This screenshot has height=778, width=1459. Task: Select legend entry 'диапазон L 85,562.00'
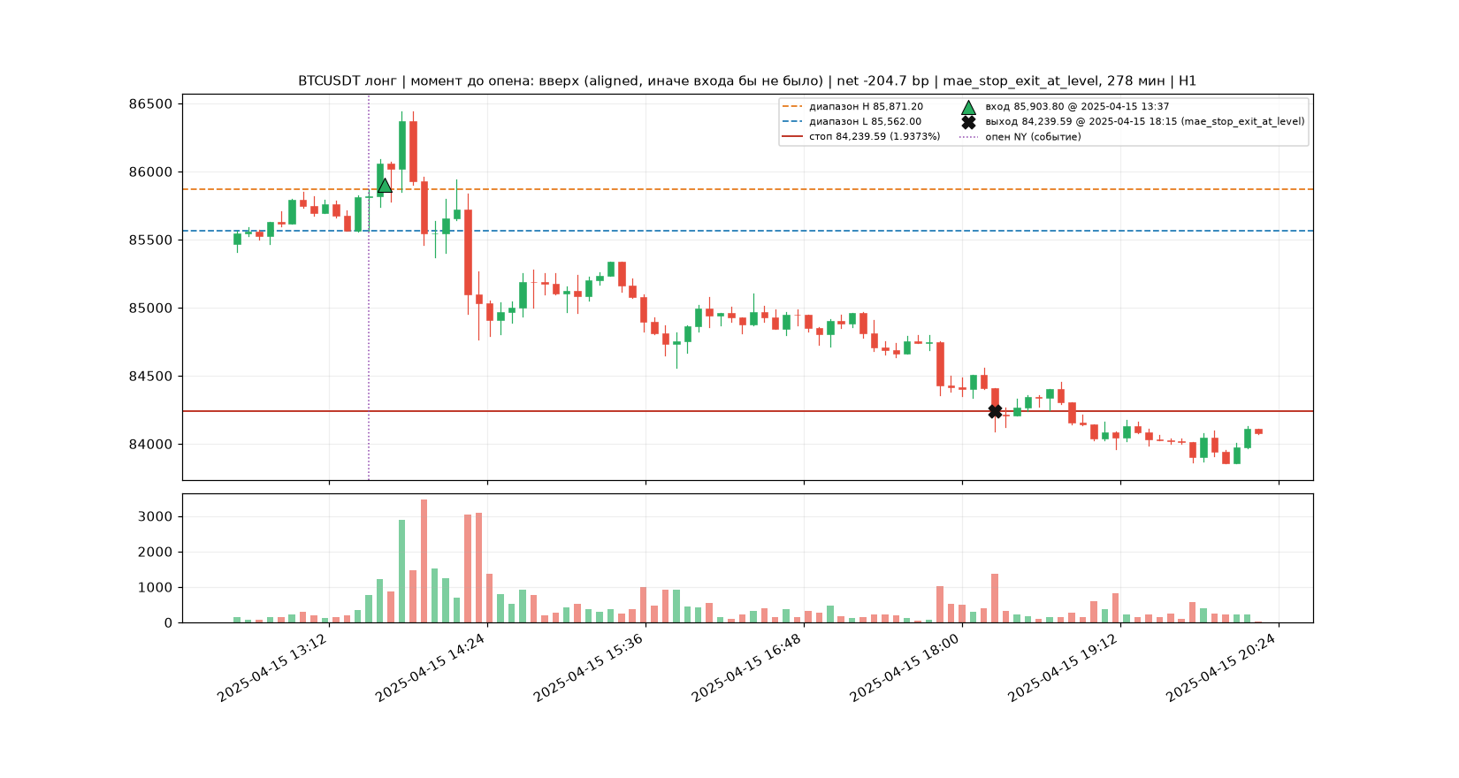point(865,122)
